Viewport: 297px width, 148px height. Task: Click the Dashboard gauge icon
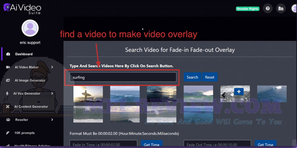click(x=8, y=54)
